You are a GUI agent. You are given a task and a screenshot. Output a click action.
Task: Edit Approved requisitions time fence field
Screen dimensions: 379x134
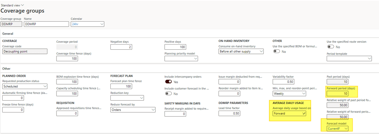(67, 113)
